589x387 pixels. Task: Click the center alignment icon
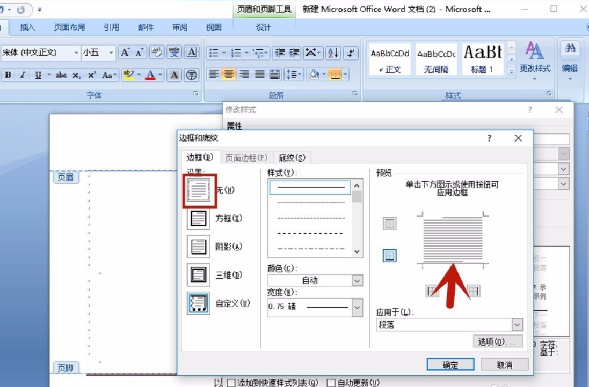229,75
